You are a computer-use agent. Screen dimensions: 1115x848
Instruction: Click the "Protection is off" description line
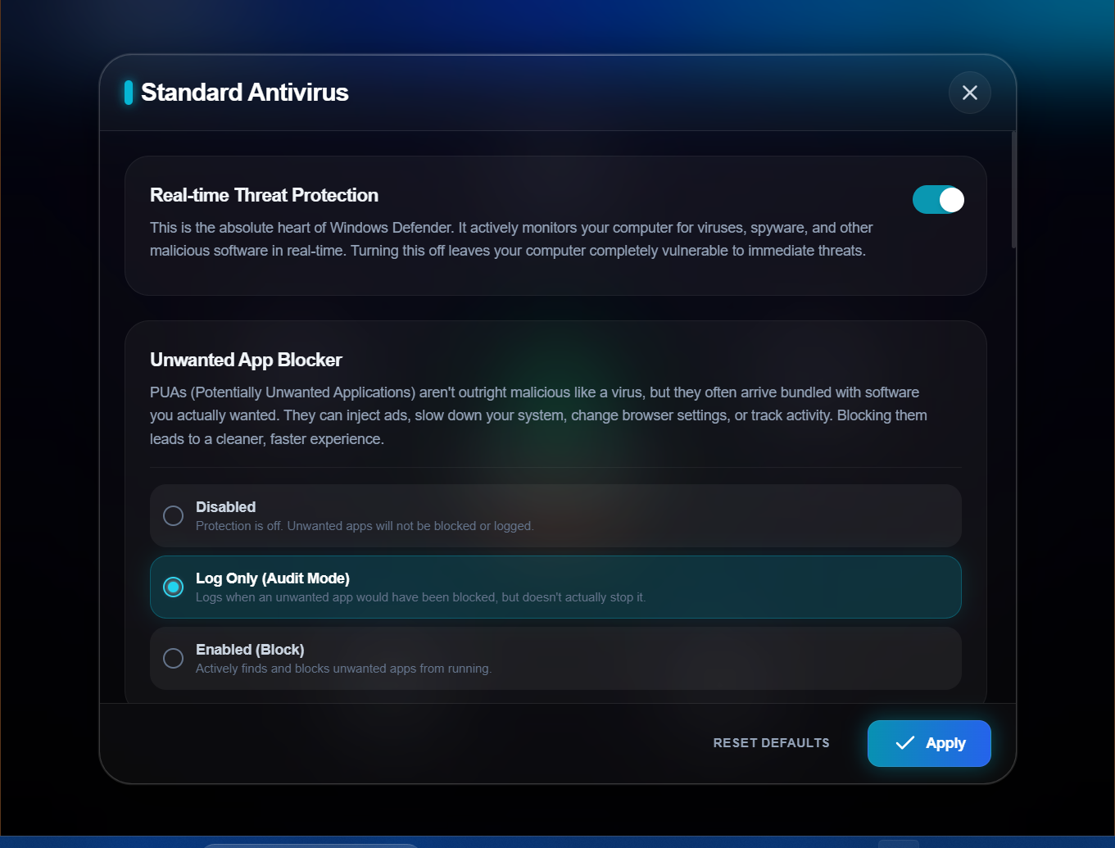tap(365, 526)
